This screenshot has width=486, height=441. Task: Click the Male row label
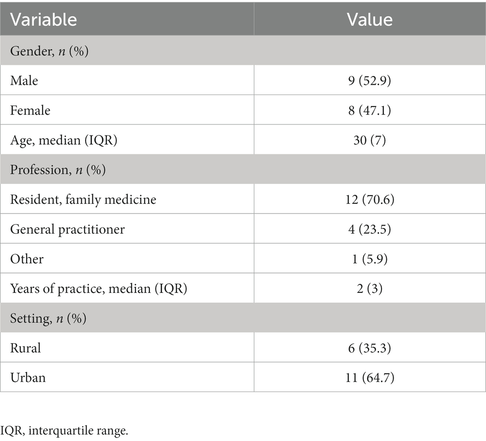[x=24, y=80]
